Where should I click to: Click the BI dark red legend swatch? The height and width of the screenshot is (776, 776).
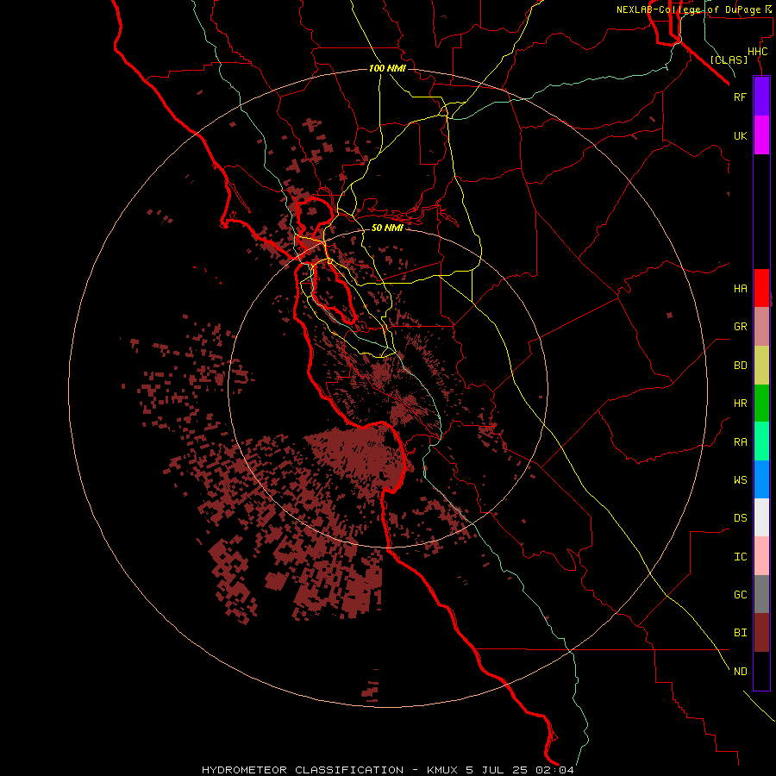click(761, 633)
